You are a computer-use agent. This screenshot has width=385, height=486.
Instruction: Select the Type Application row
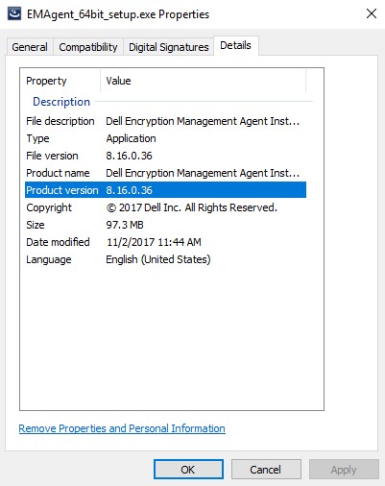[x=165, y=138]
